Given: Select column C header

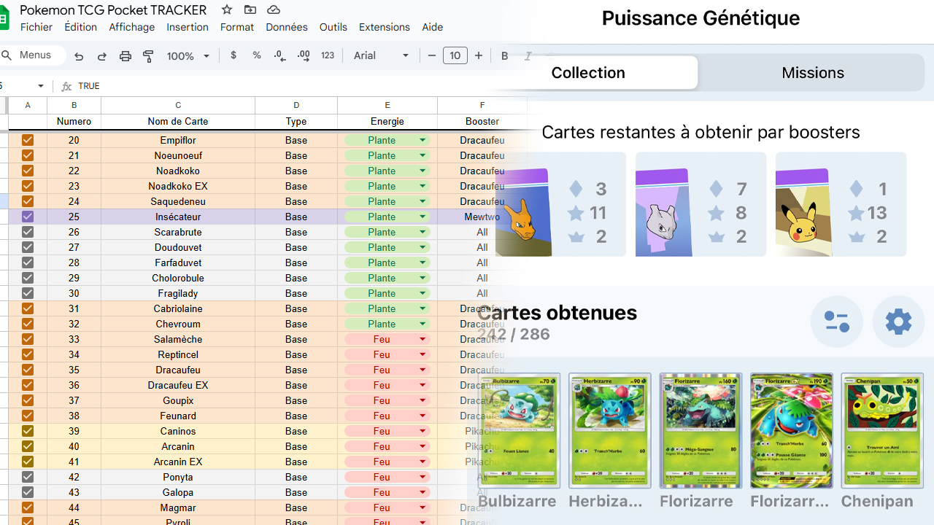Looking at the screenshot, I should click(x=178, y=105).
